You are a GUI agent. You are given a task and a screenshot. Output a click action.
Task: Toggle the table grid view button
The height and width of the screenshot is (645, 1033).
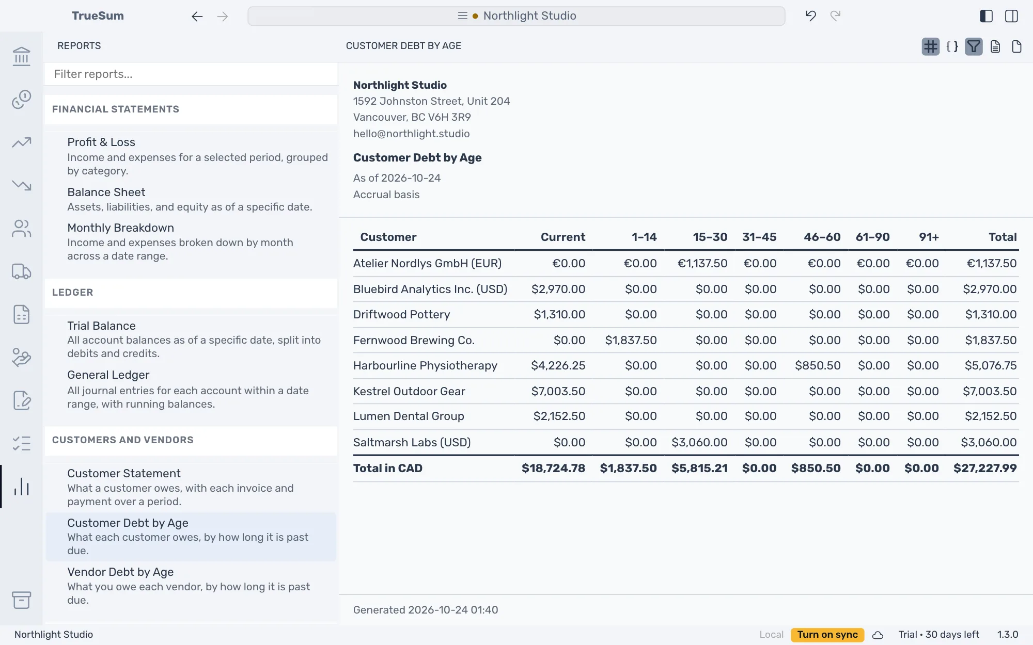(930, 47)
